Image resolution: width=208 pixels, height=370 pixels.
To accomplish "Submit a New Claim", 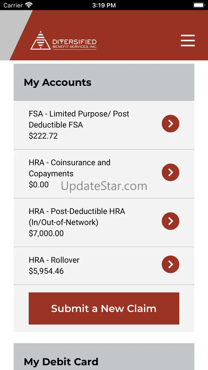I will tap(104, 308).
